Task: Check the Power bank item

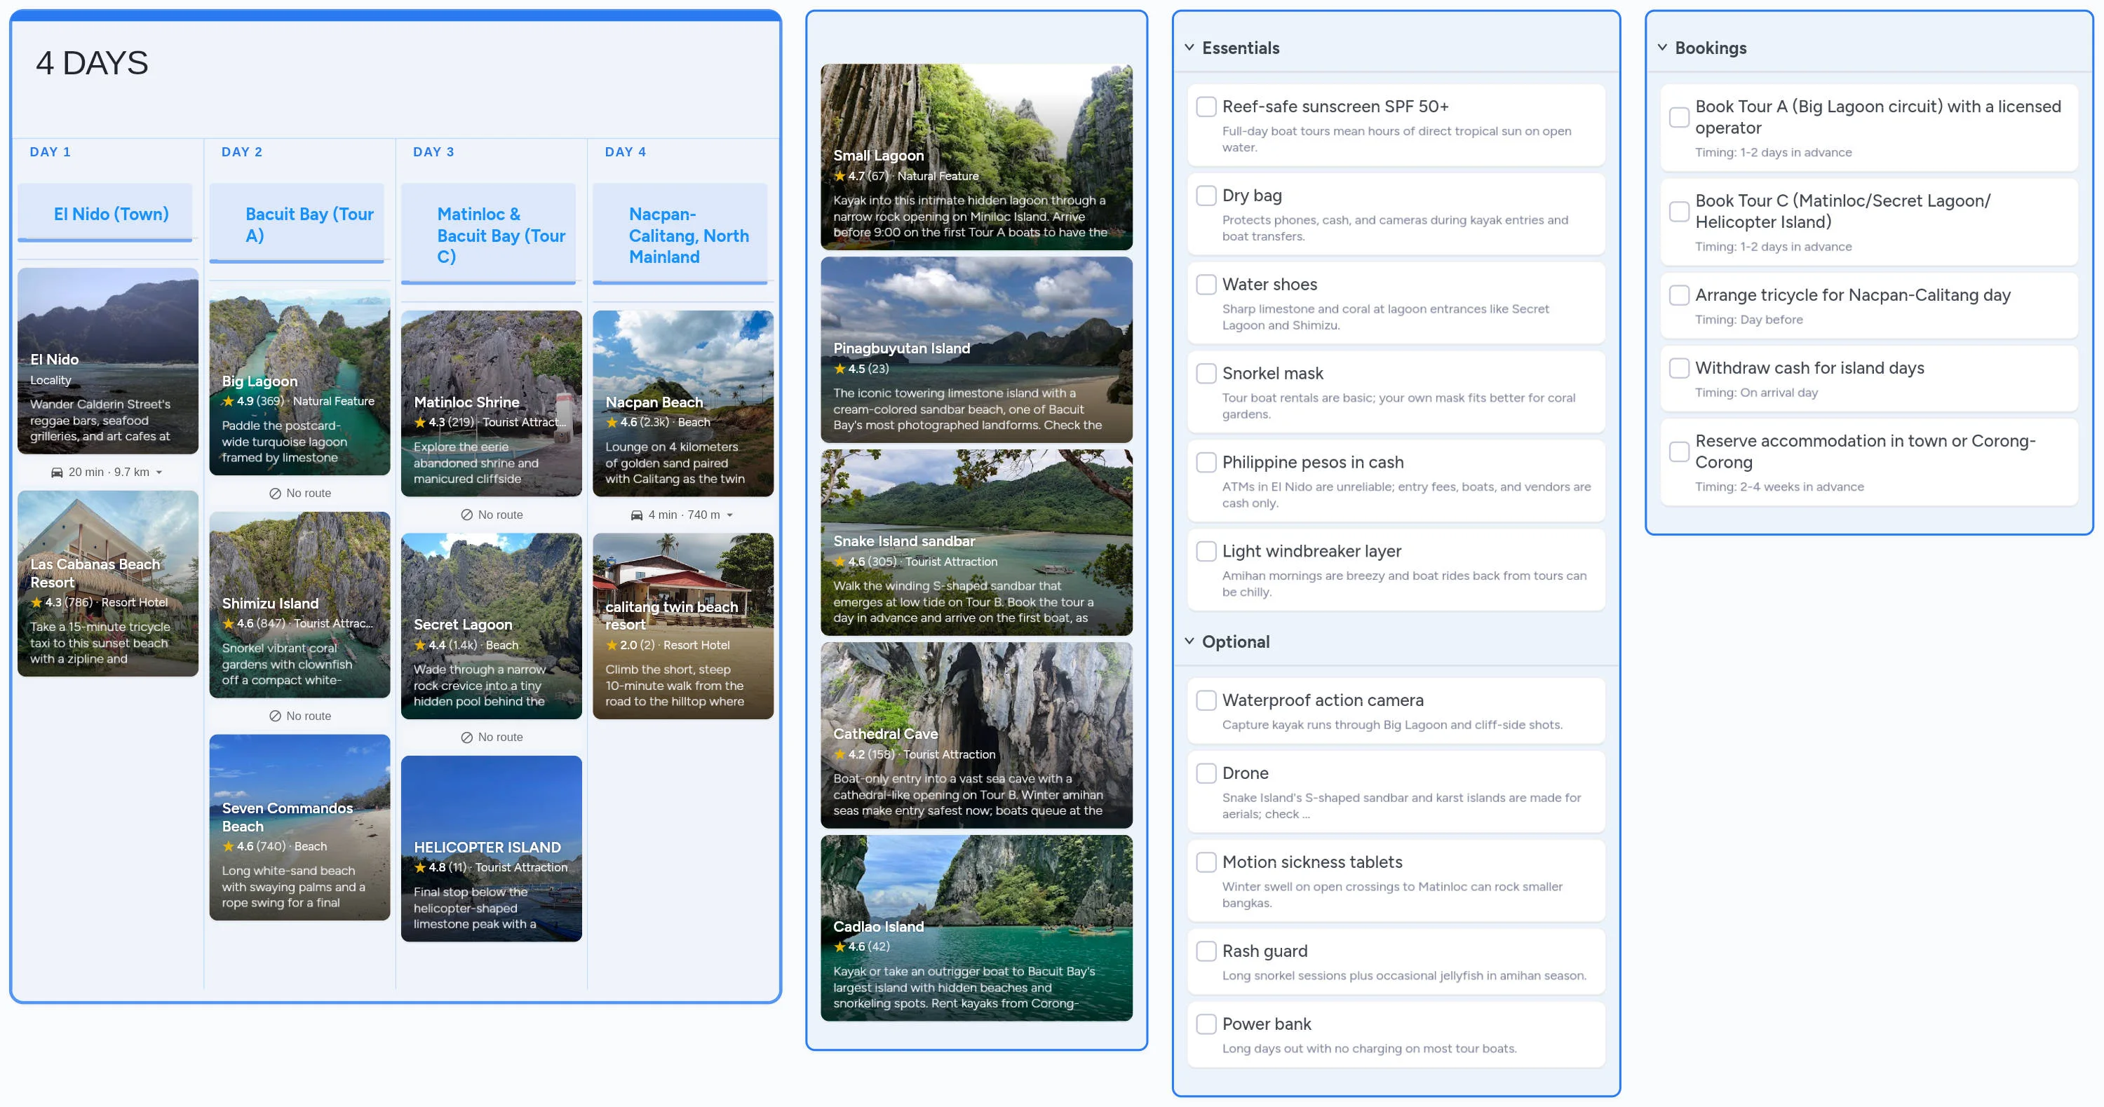Action: (1206, 1024)
